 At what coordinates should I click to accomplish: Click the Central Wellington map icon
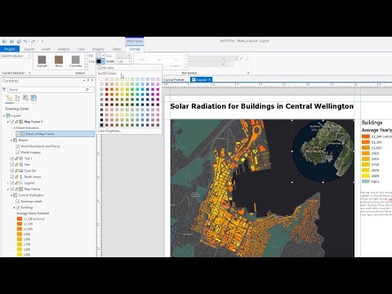point(16,195)
